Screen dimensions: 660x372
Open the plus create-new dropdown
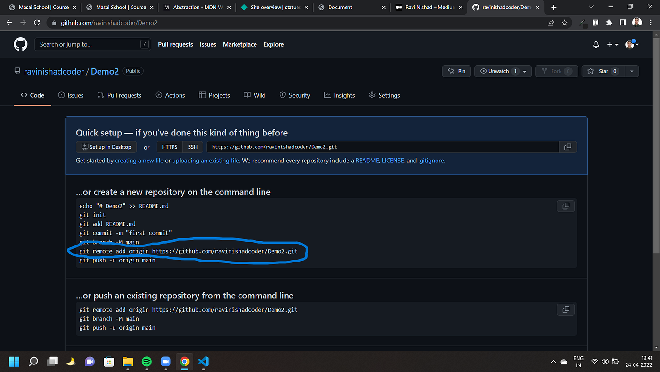(x=612, y=44)
